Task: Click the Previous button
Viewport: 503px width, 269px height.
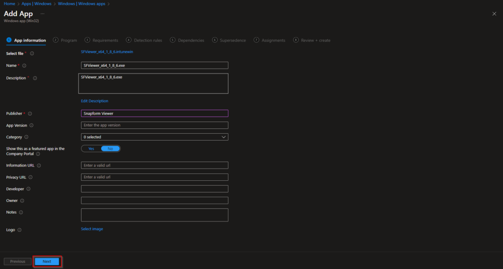Action: point(18,261)
